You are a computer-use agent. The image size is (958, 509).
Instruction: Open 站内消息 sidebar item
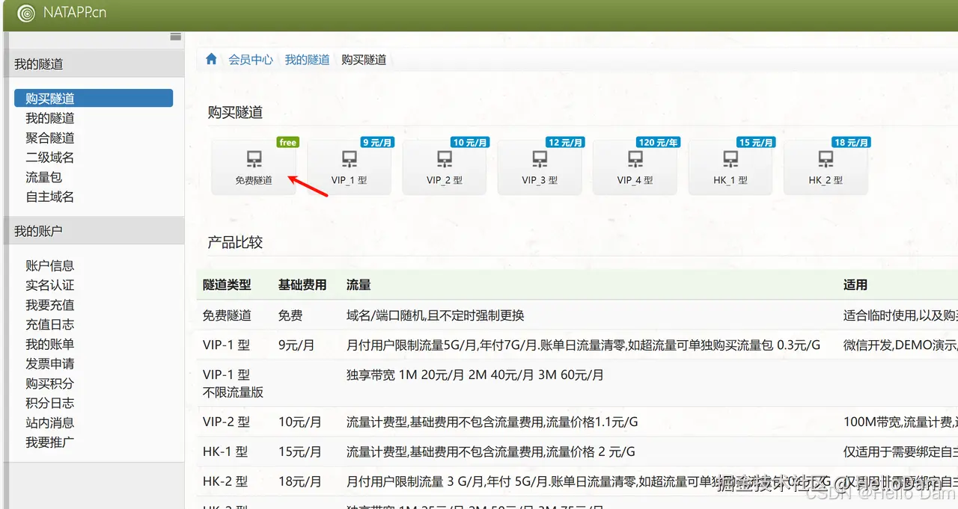point(50,422)
